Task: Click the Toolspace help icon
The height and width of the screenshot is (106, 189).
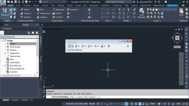Action: 37,33
